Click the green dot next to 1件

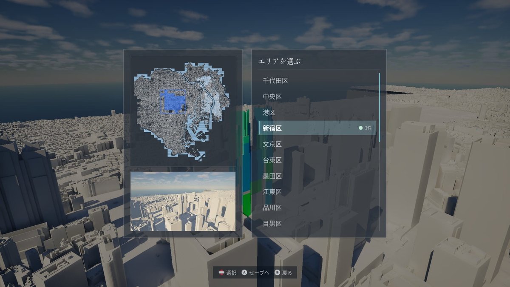360,128
